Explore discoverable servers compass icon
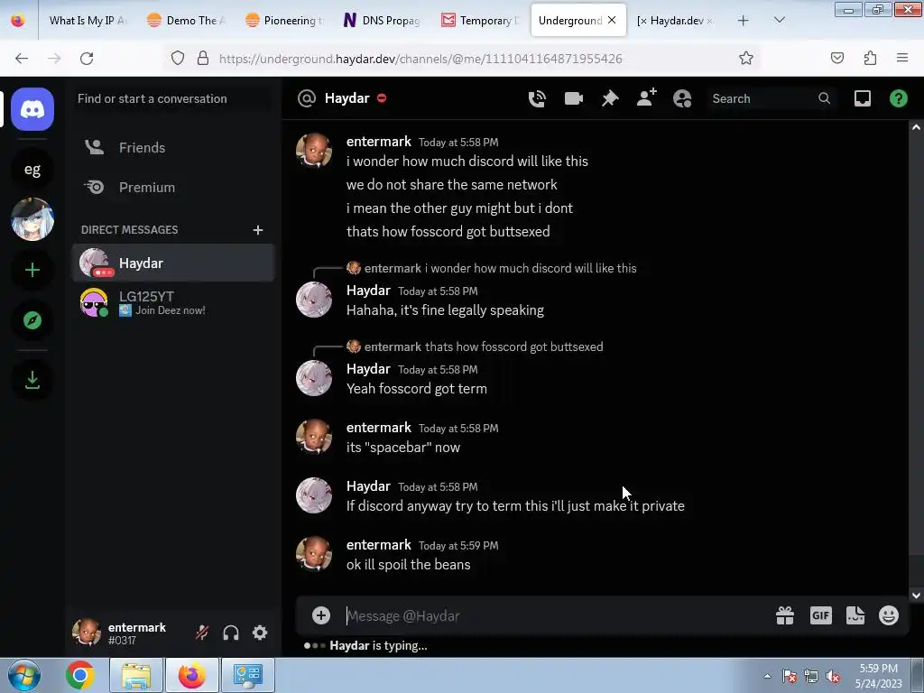924x693 pixels. 32,320
